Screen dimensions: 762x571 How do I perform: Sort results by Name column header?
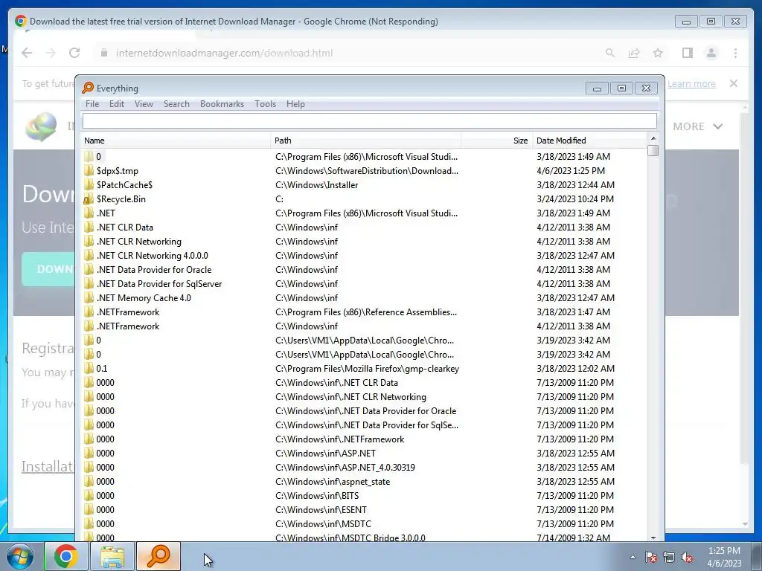(176, 141)
